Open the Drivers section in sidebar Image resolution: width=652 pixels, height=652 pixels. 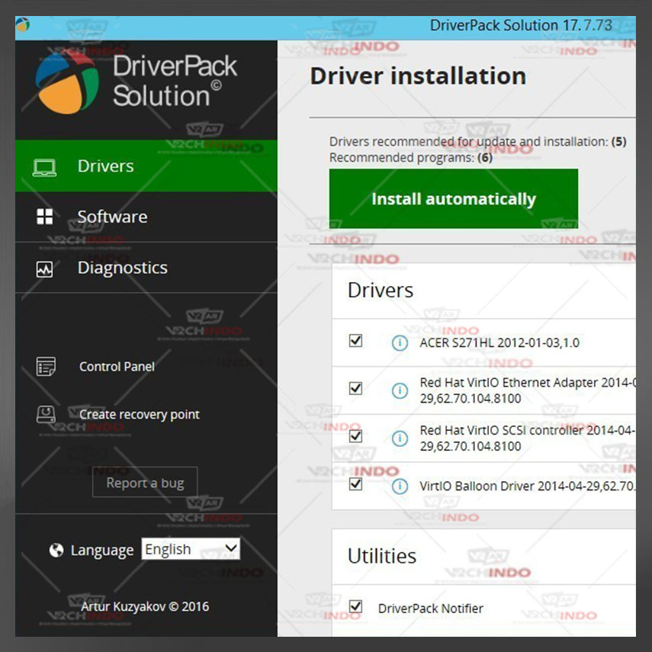(x=146, y=166)
